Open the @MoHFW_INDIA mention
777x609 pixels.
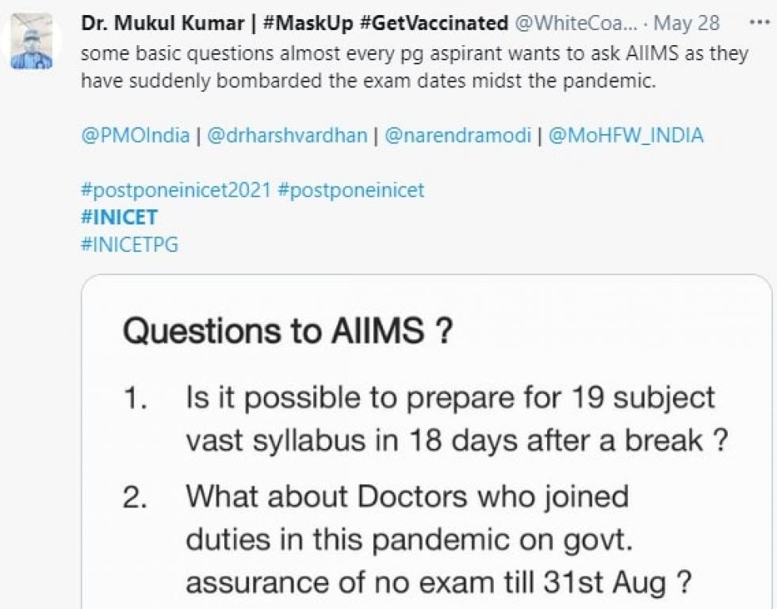pos(626,136)
